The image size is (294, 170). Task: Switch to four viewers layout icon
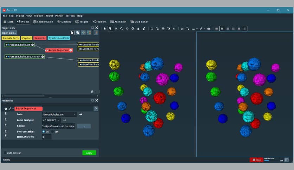tap(233, 28)
